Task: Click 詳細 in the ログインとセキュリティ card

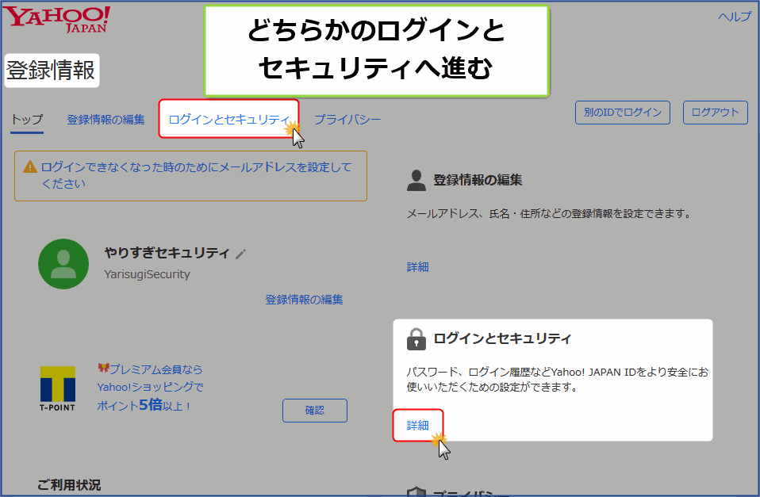Action: click(418, 426)
